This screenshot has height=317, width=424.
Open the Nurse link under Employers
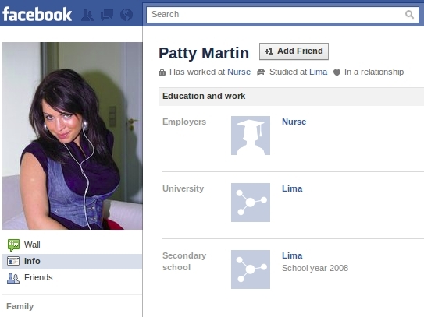tap(294, 122)
